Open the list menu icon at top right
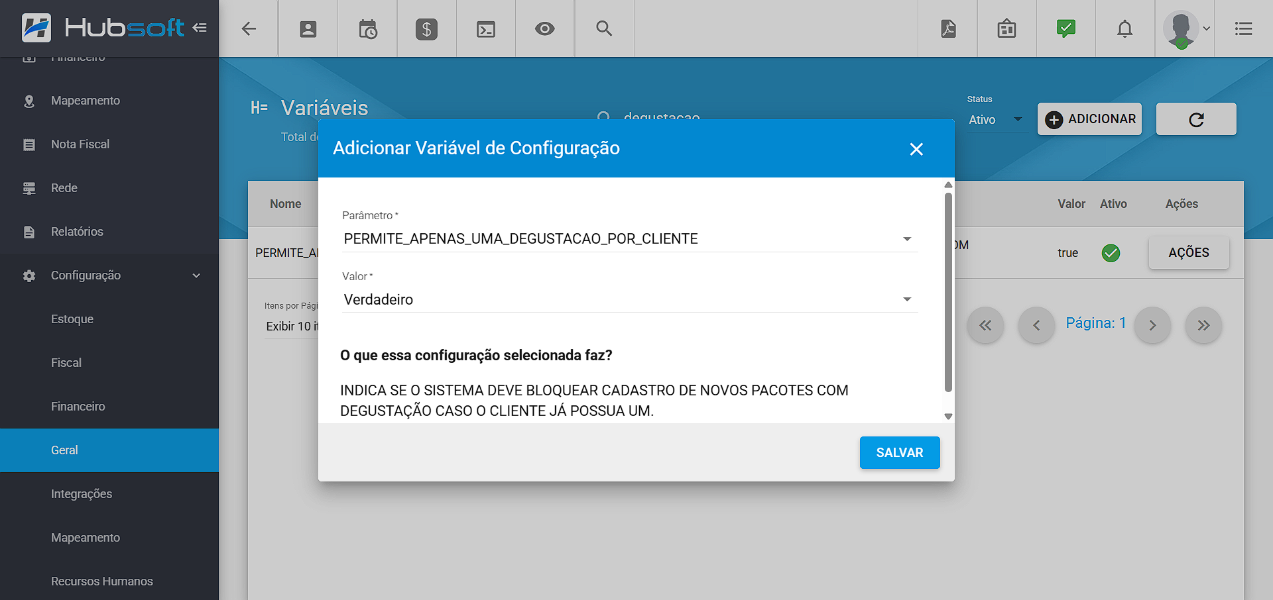 click(1244, 28)
